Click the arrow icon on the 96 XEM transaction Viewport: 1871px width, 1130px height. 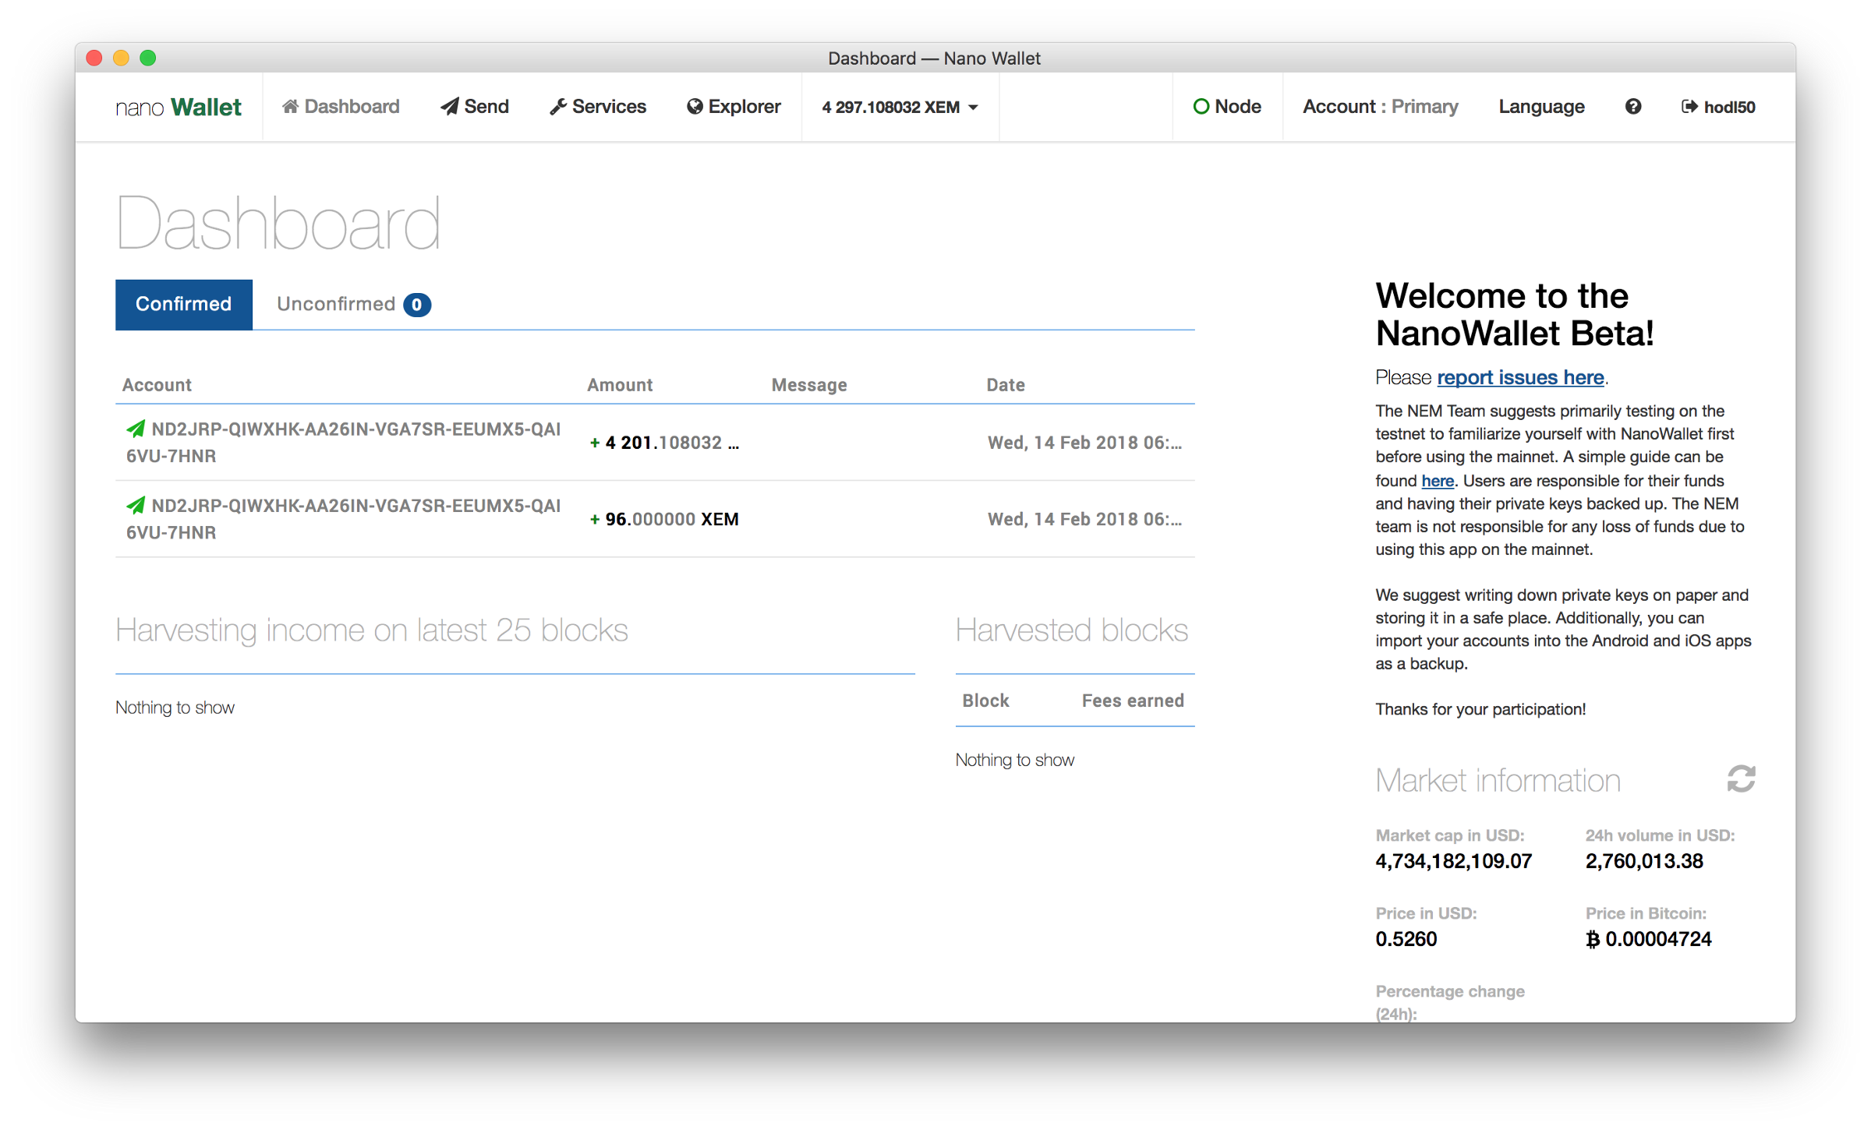tap(136, 505)
